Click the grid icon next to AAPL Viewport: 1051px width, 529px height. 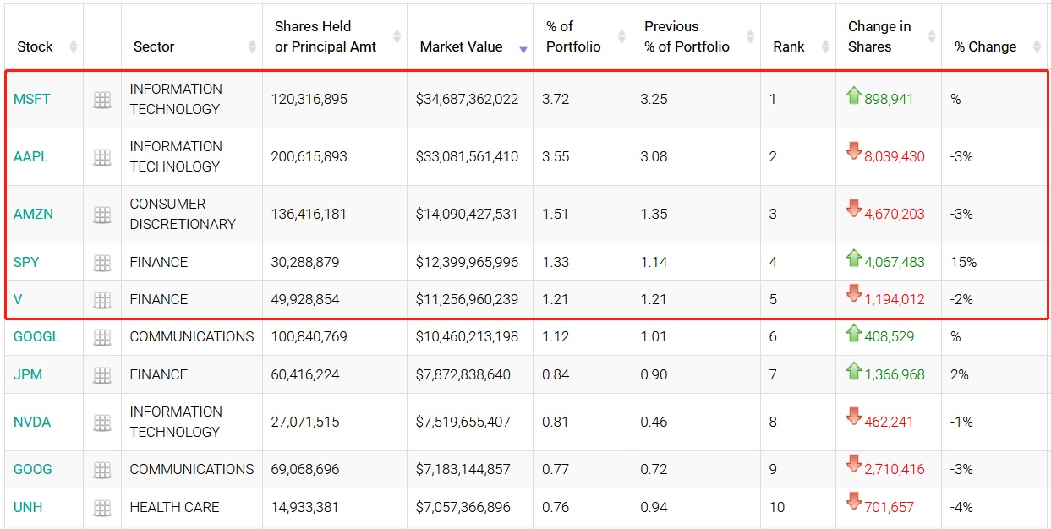pyautogui.click(x=102, y=157)
